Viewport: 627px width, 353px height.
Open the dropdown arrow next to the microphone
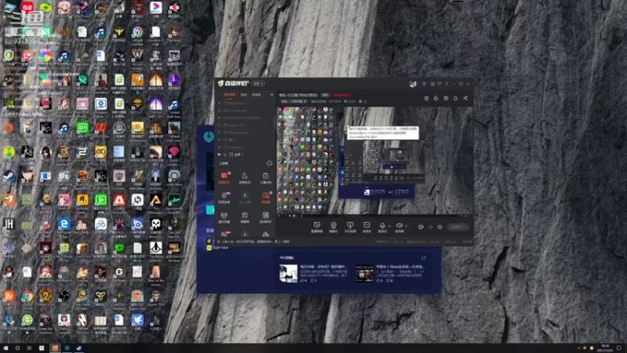[390, 226]
